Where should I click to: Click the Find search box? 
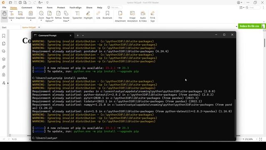(x=253, y=7)
